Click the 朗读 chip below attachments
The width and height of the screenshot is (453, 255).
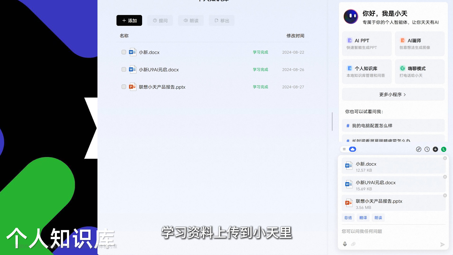[378, 218]
